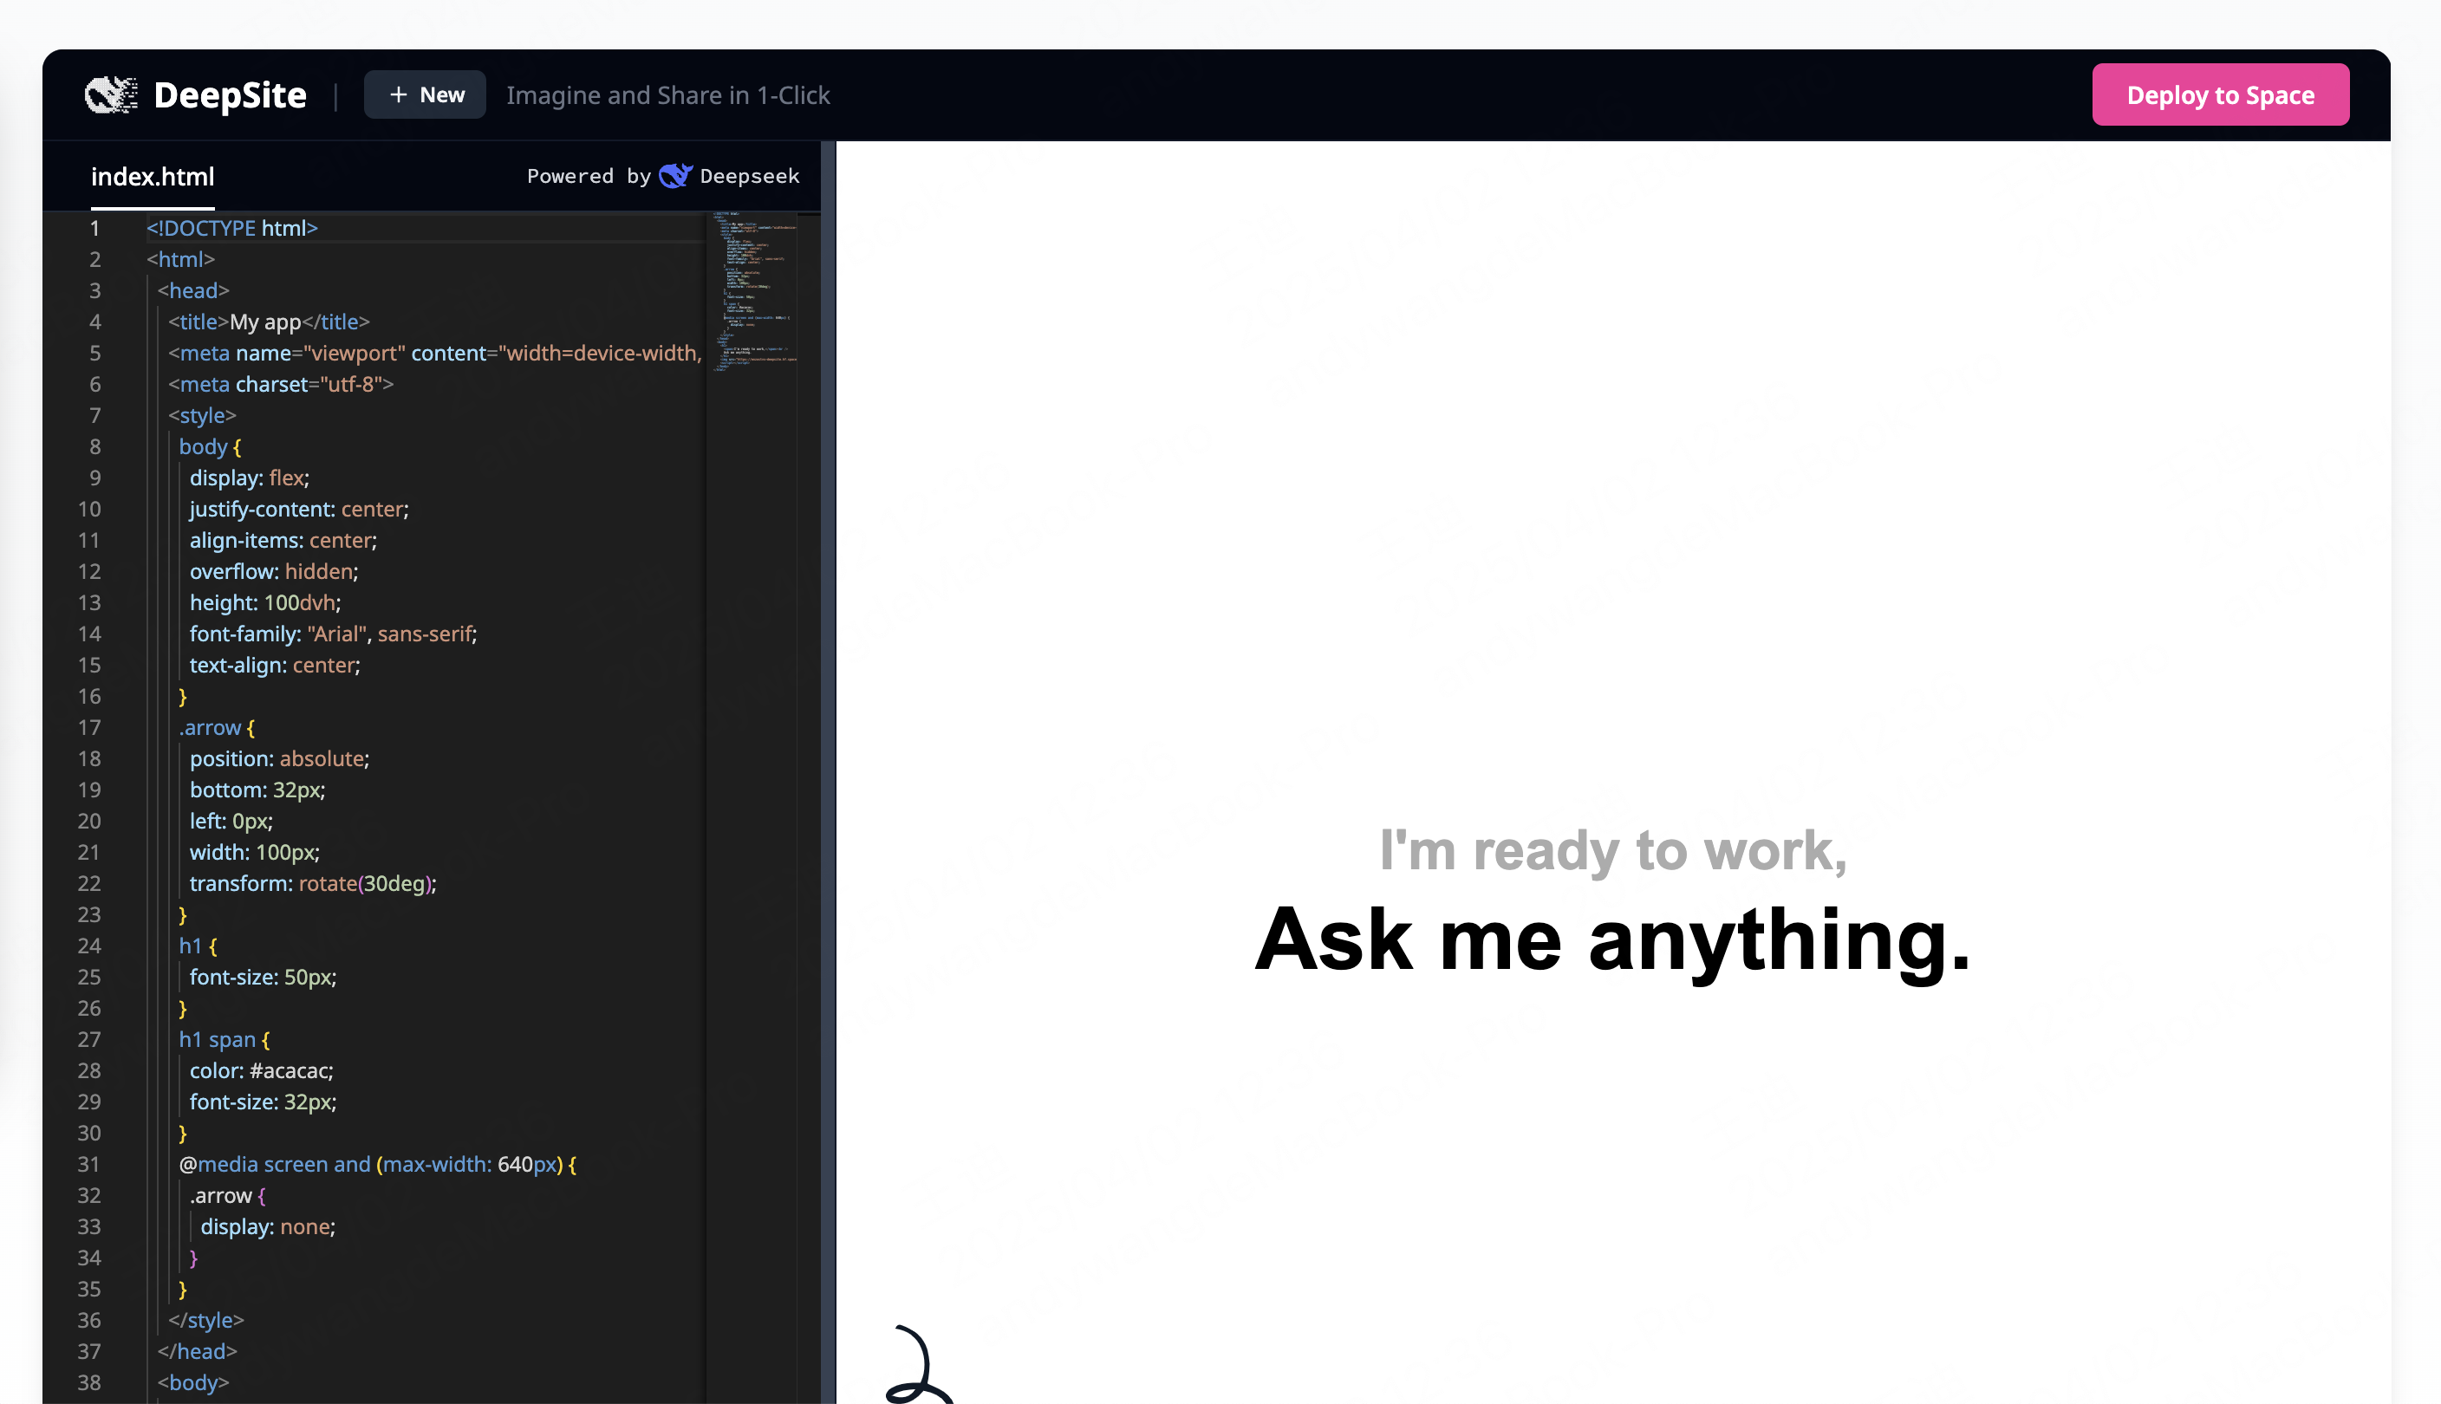
Task: Start a new project with New button
Action: click(x=425, y=94)
